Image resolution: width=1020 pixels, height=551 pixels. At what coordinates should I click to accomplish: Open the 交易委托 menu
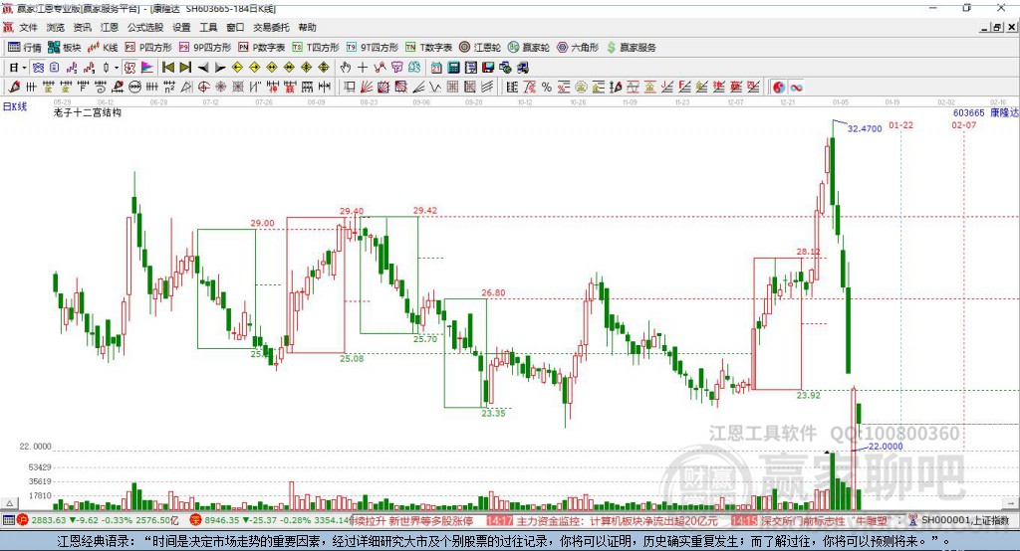click(x=271, y=27)
